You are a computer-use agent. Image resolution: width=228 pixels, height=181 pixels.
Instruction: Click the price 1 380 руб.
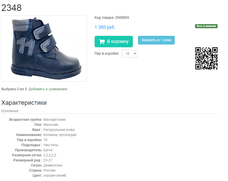[105, 27]
